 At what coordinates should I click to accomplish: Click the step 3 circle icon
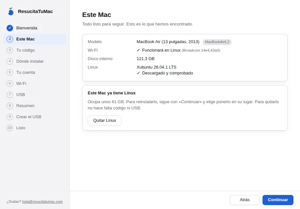click(x=10, y=50)
